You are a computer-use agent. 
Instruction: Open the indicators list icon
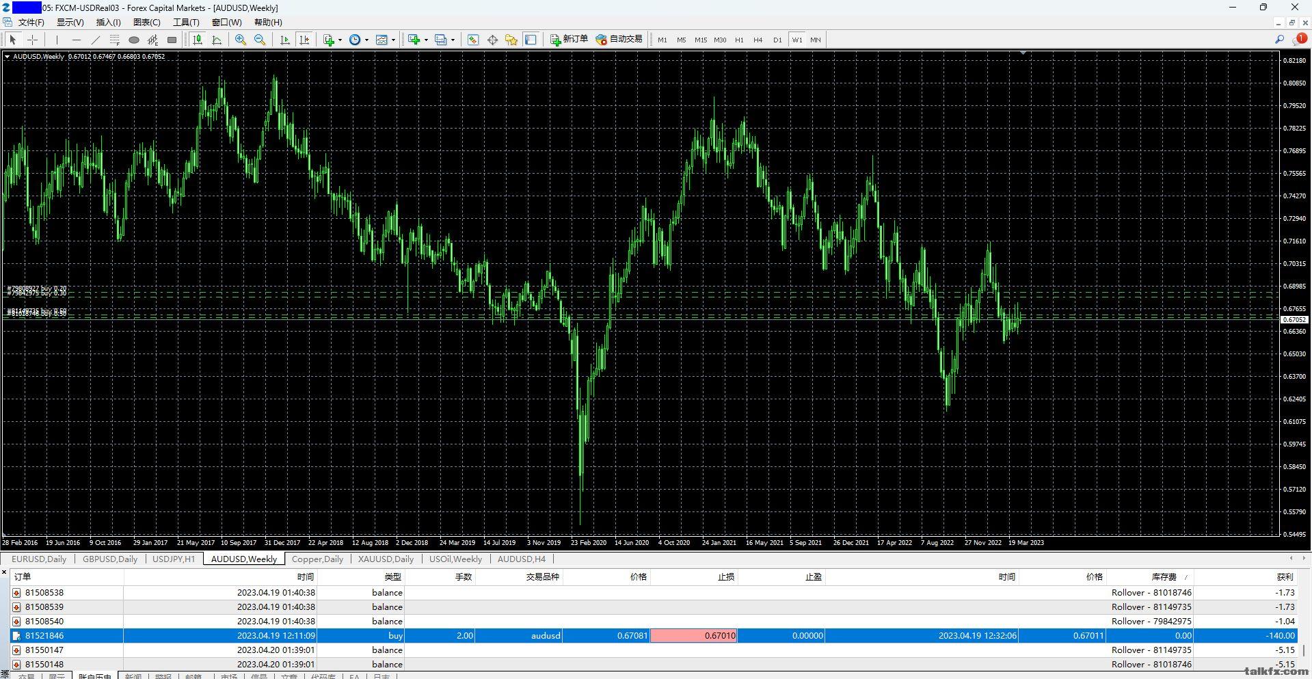pos(329,40)
